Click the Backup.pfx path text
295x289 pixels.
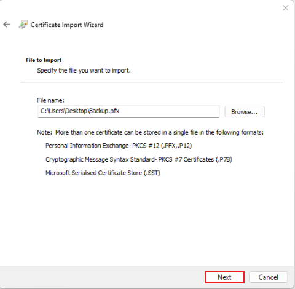point(80,111)
